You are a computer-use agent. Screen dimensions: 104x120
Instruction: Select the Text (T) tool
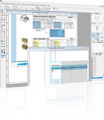pyautogui.click(x=2, y=18)
